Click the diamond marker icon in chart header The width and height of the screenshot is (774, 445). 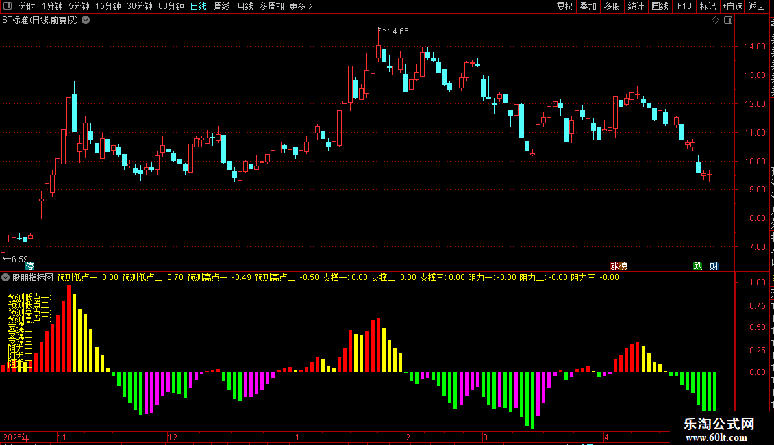pos(715,21)
